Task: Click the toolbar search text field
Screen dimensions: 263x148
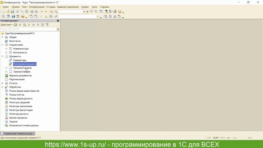Action: (x=71, y=12)
